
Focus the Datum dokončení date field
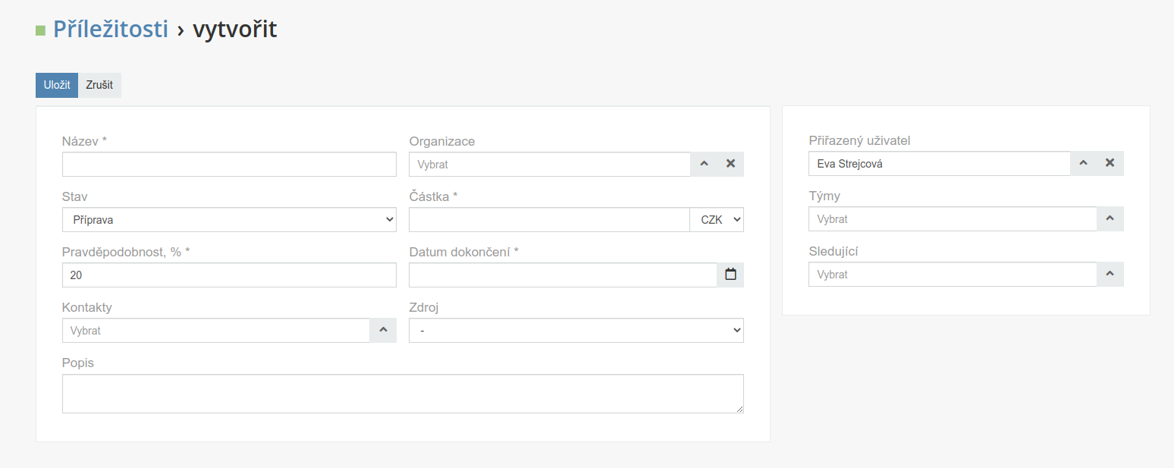(x=563, y=275)
